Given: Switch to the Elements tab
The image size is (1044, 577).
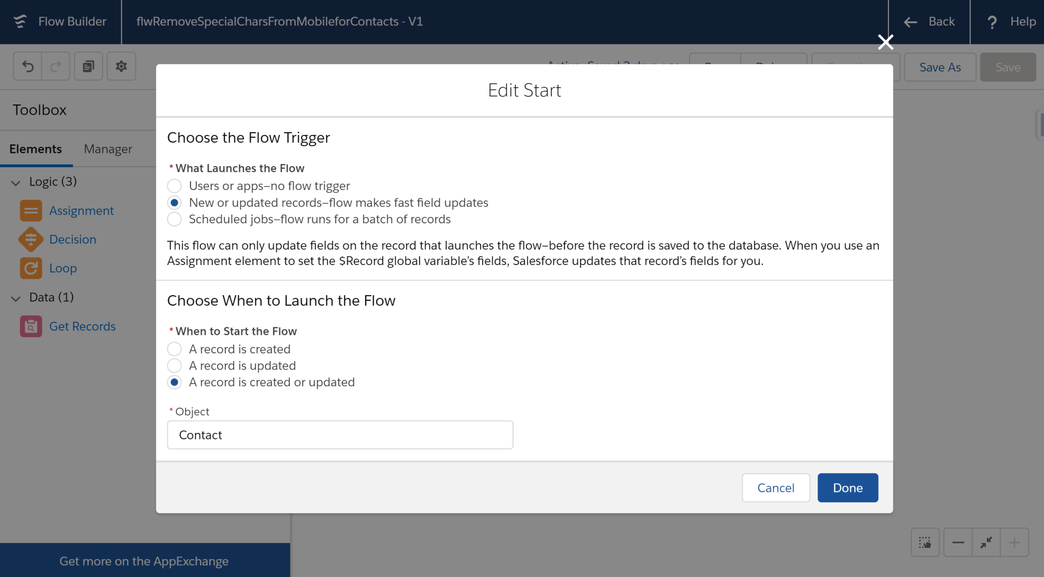Looking at the screenshot, I should [36, 149].
